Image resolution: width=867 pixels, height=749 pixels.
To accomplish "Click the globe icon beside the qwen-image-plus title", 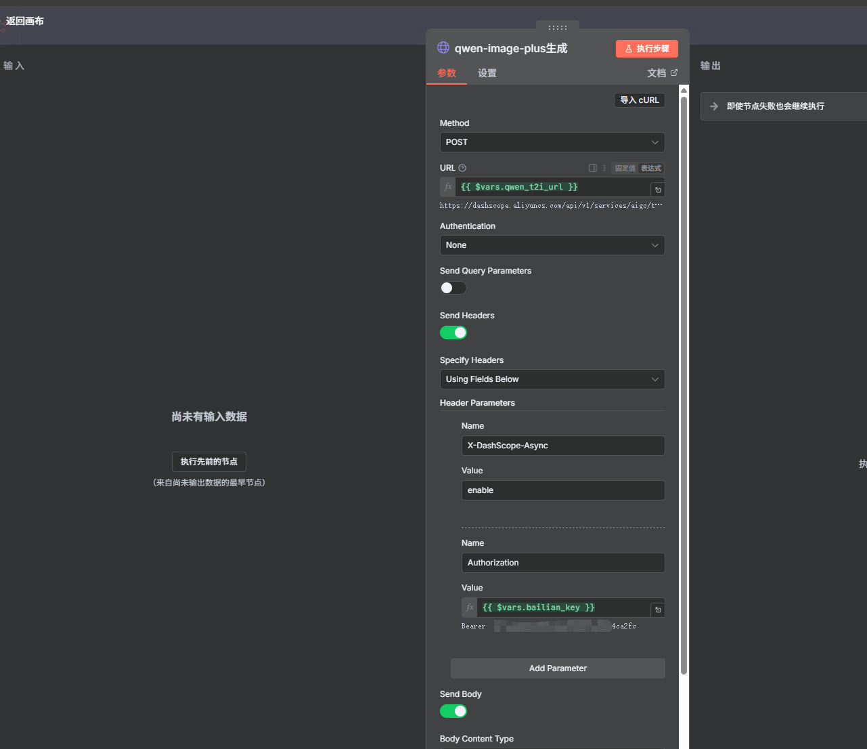I will [x=443, y=47].
